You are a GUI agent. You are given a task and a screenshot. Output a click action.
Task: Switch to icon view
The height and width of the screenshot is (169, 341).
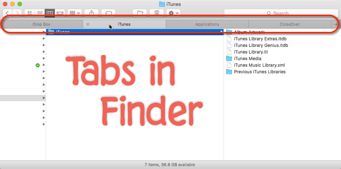click(30, 13)
